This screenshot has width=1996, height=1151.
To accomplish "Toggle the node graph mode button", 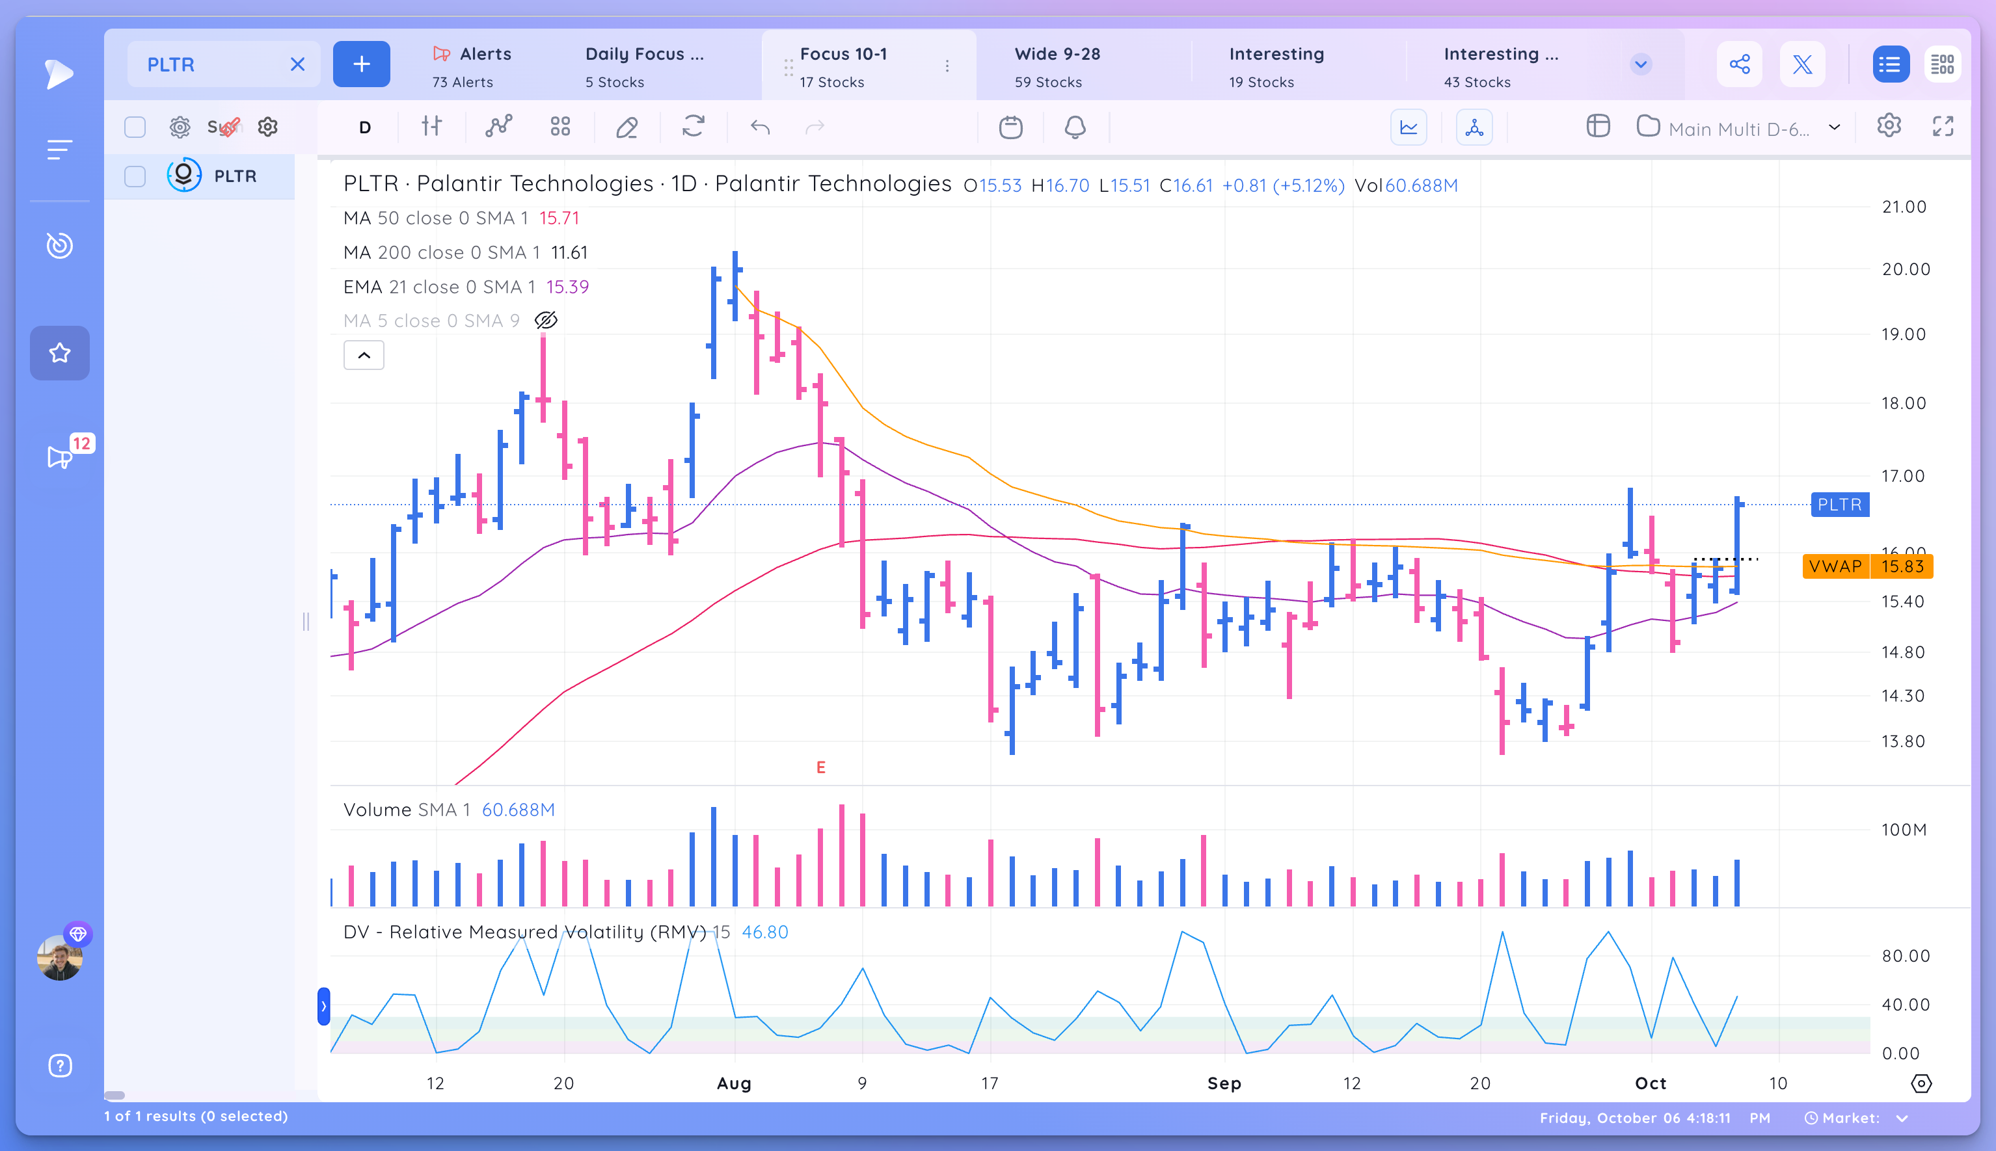I will tap(1474, 127).
